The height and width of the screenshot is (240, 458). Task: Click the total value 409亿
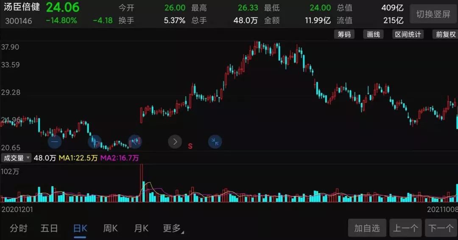click(392, 8)
